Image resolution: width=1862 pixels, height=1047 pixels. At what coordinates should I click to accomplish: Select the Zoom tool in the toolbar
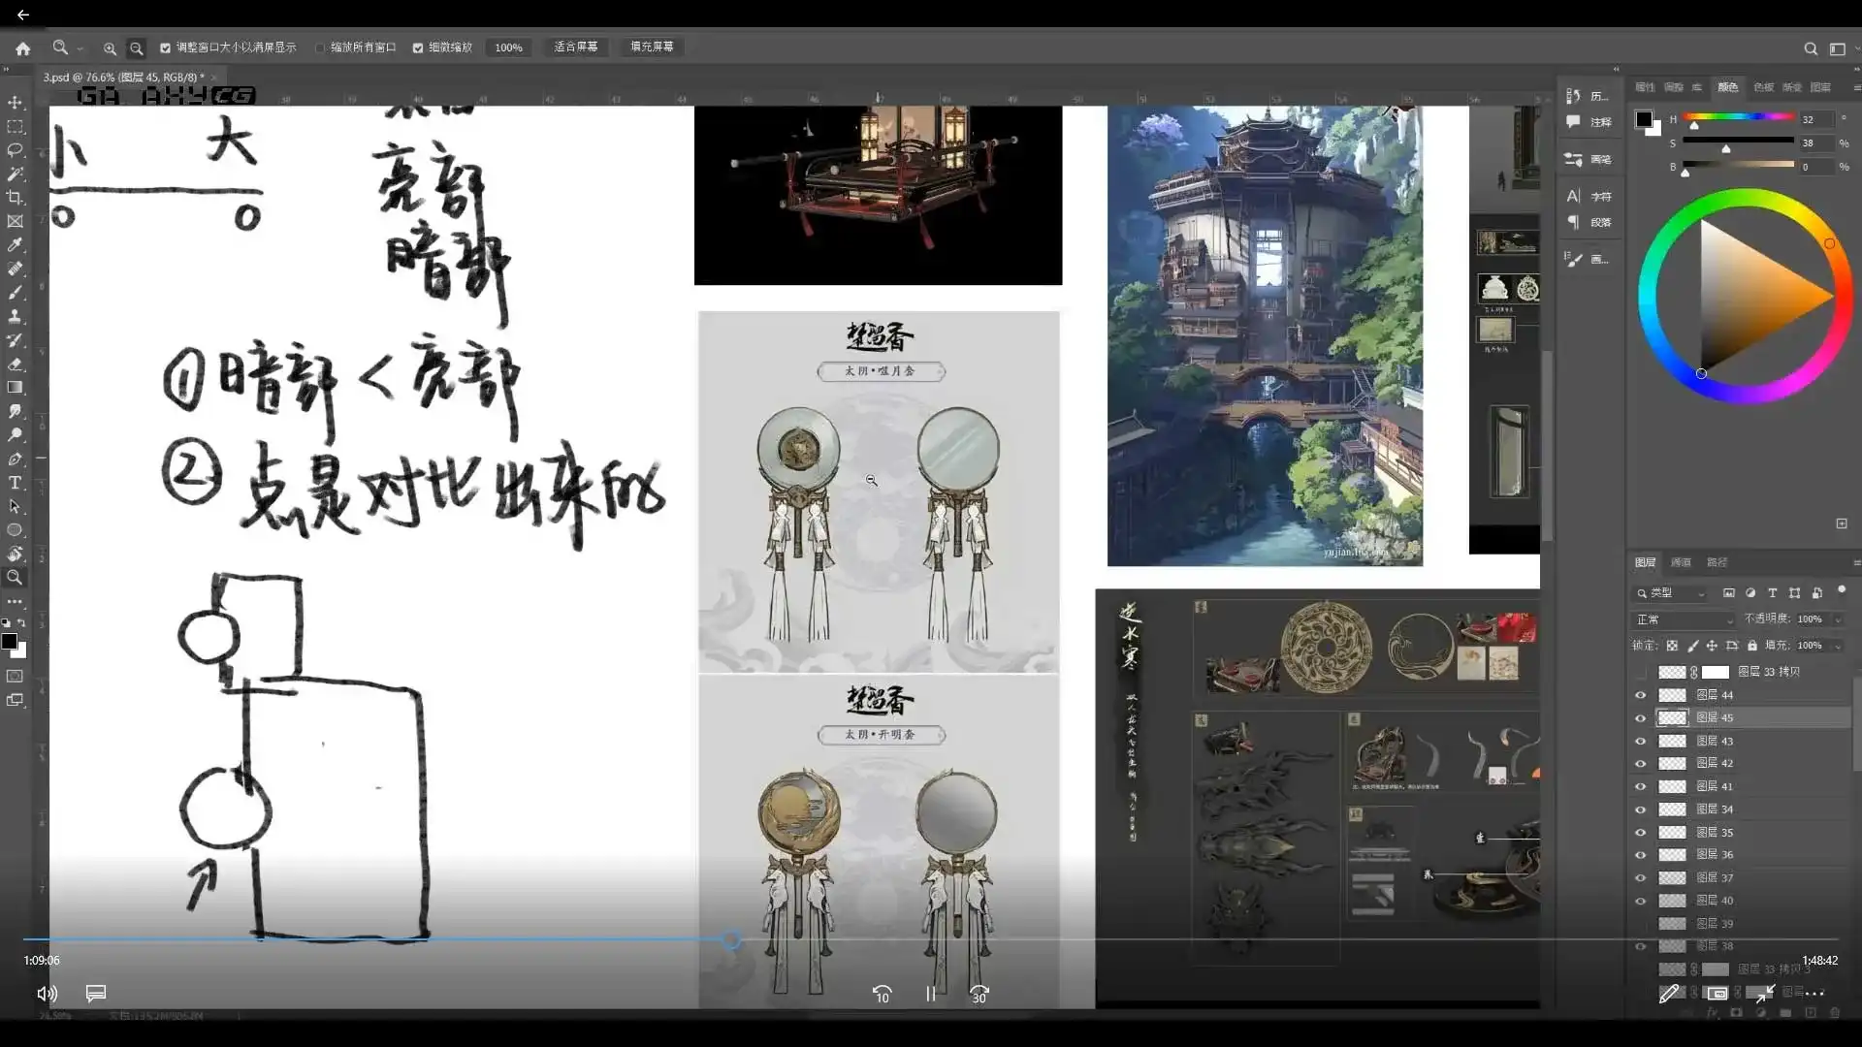[15, 578]
